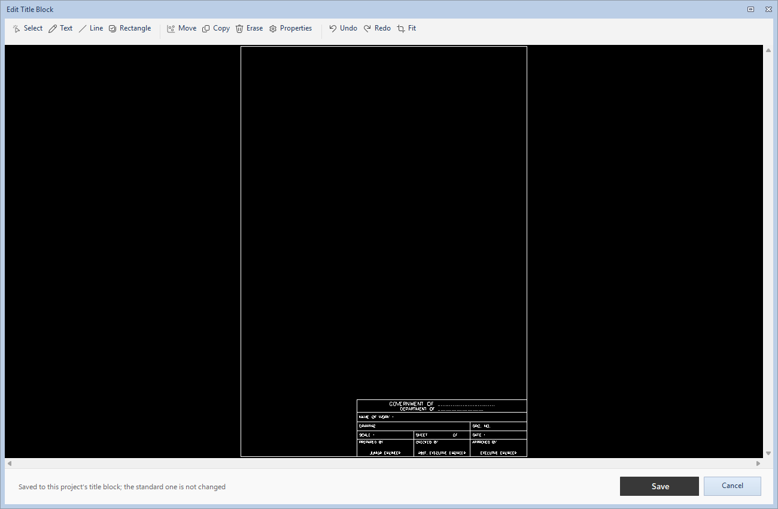
Task: Select the Rectangle tool
Action: pyautogui.click(x=130, y=28)
